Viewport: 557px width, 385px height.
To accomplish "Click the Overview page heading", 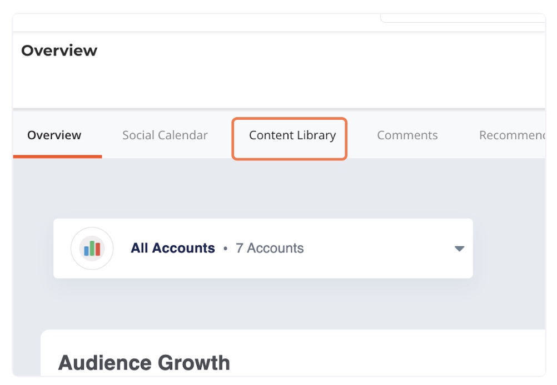I will coord(59,50).
